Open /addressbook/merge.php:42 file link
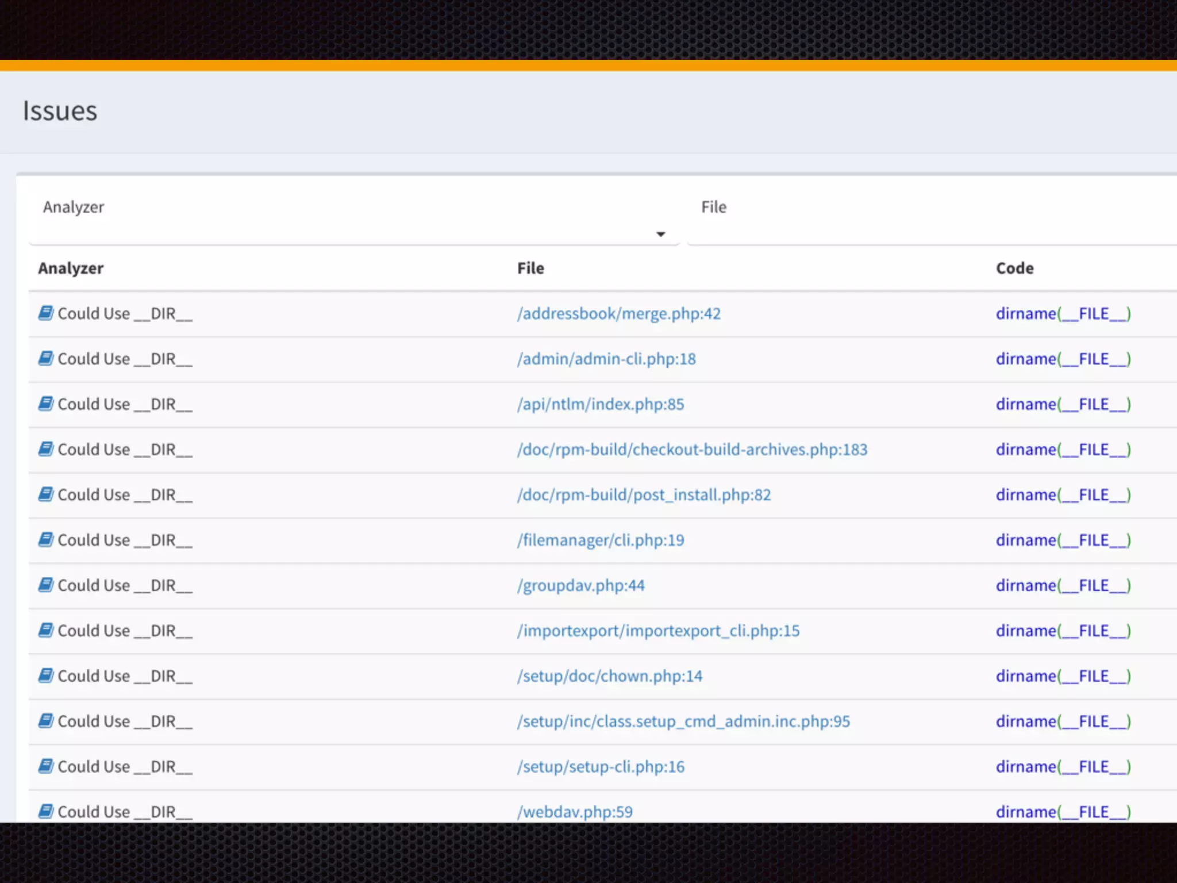 [618, 314]
